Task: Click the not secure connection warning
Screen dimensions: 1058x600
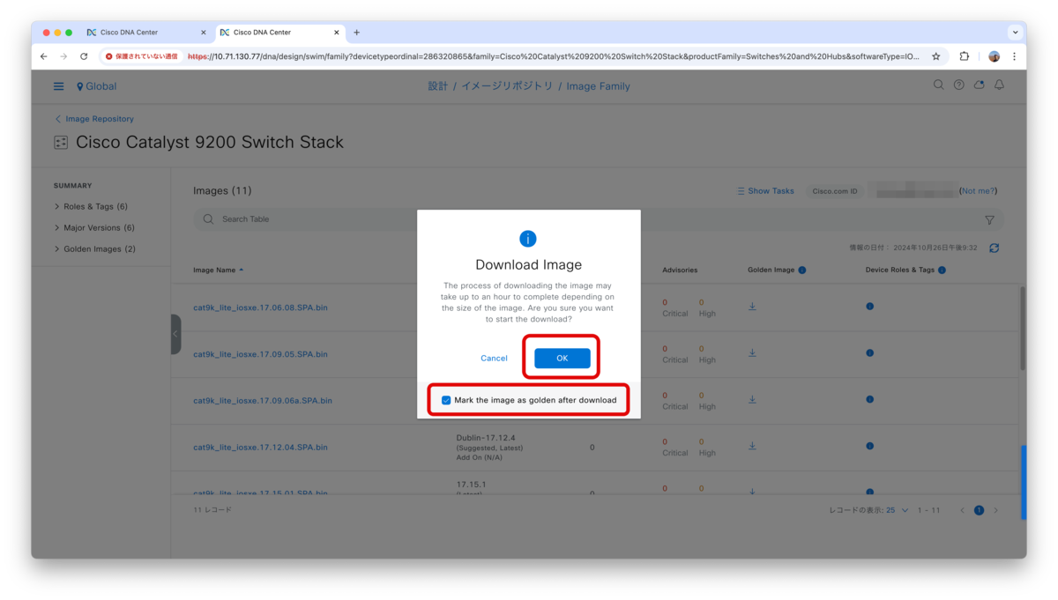Action: (x=141, y=56)
